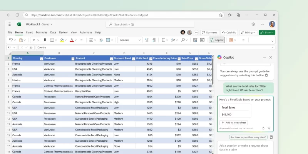Open the settings gear icon

pos(253,24)
